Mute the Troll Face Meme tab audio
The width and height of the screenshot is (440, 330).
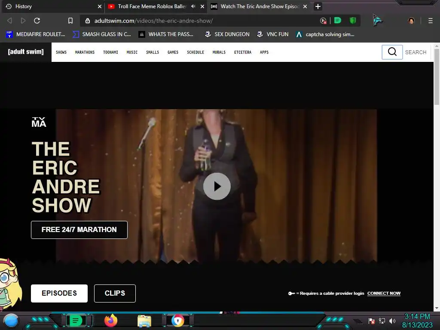[193, 6]
